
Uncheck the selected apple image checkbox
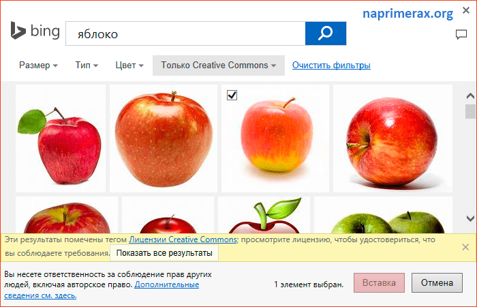(232, 96)
